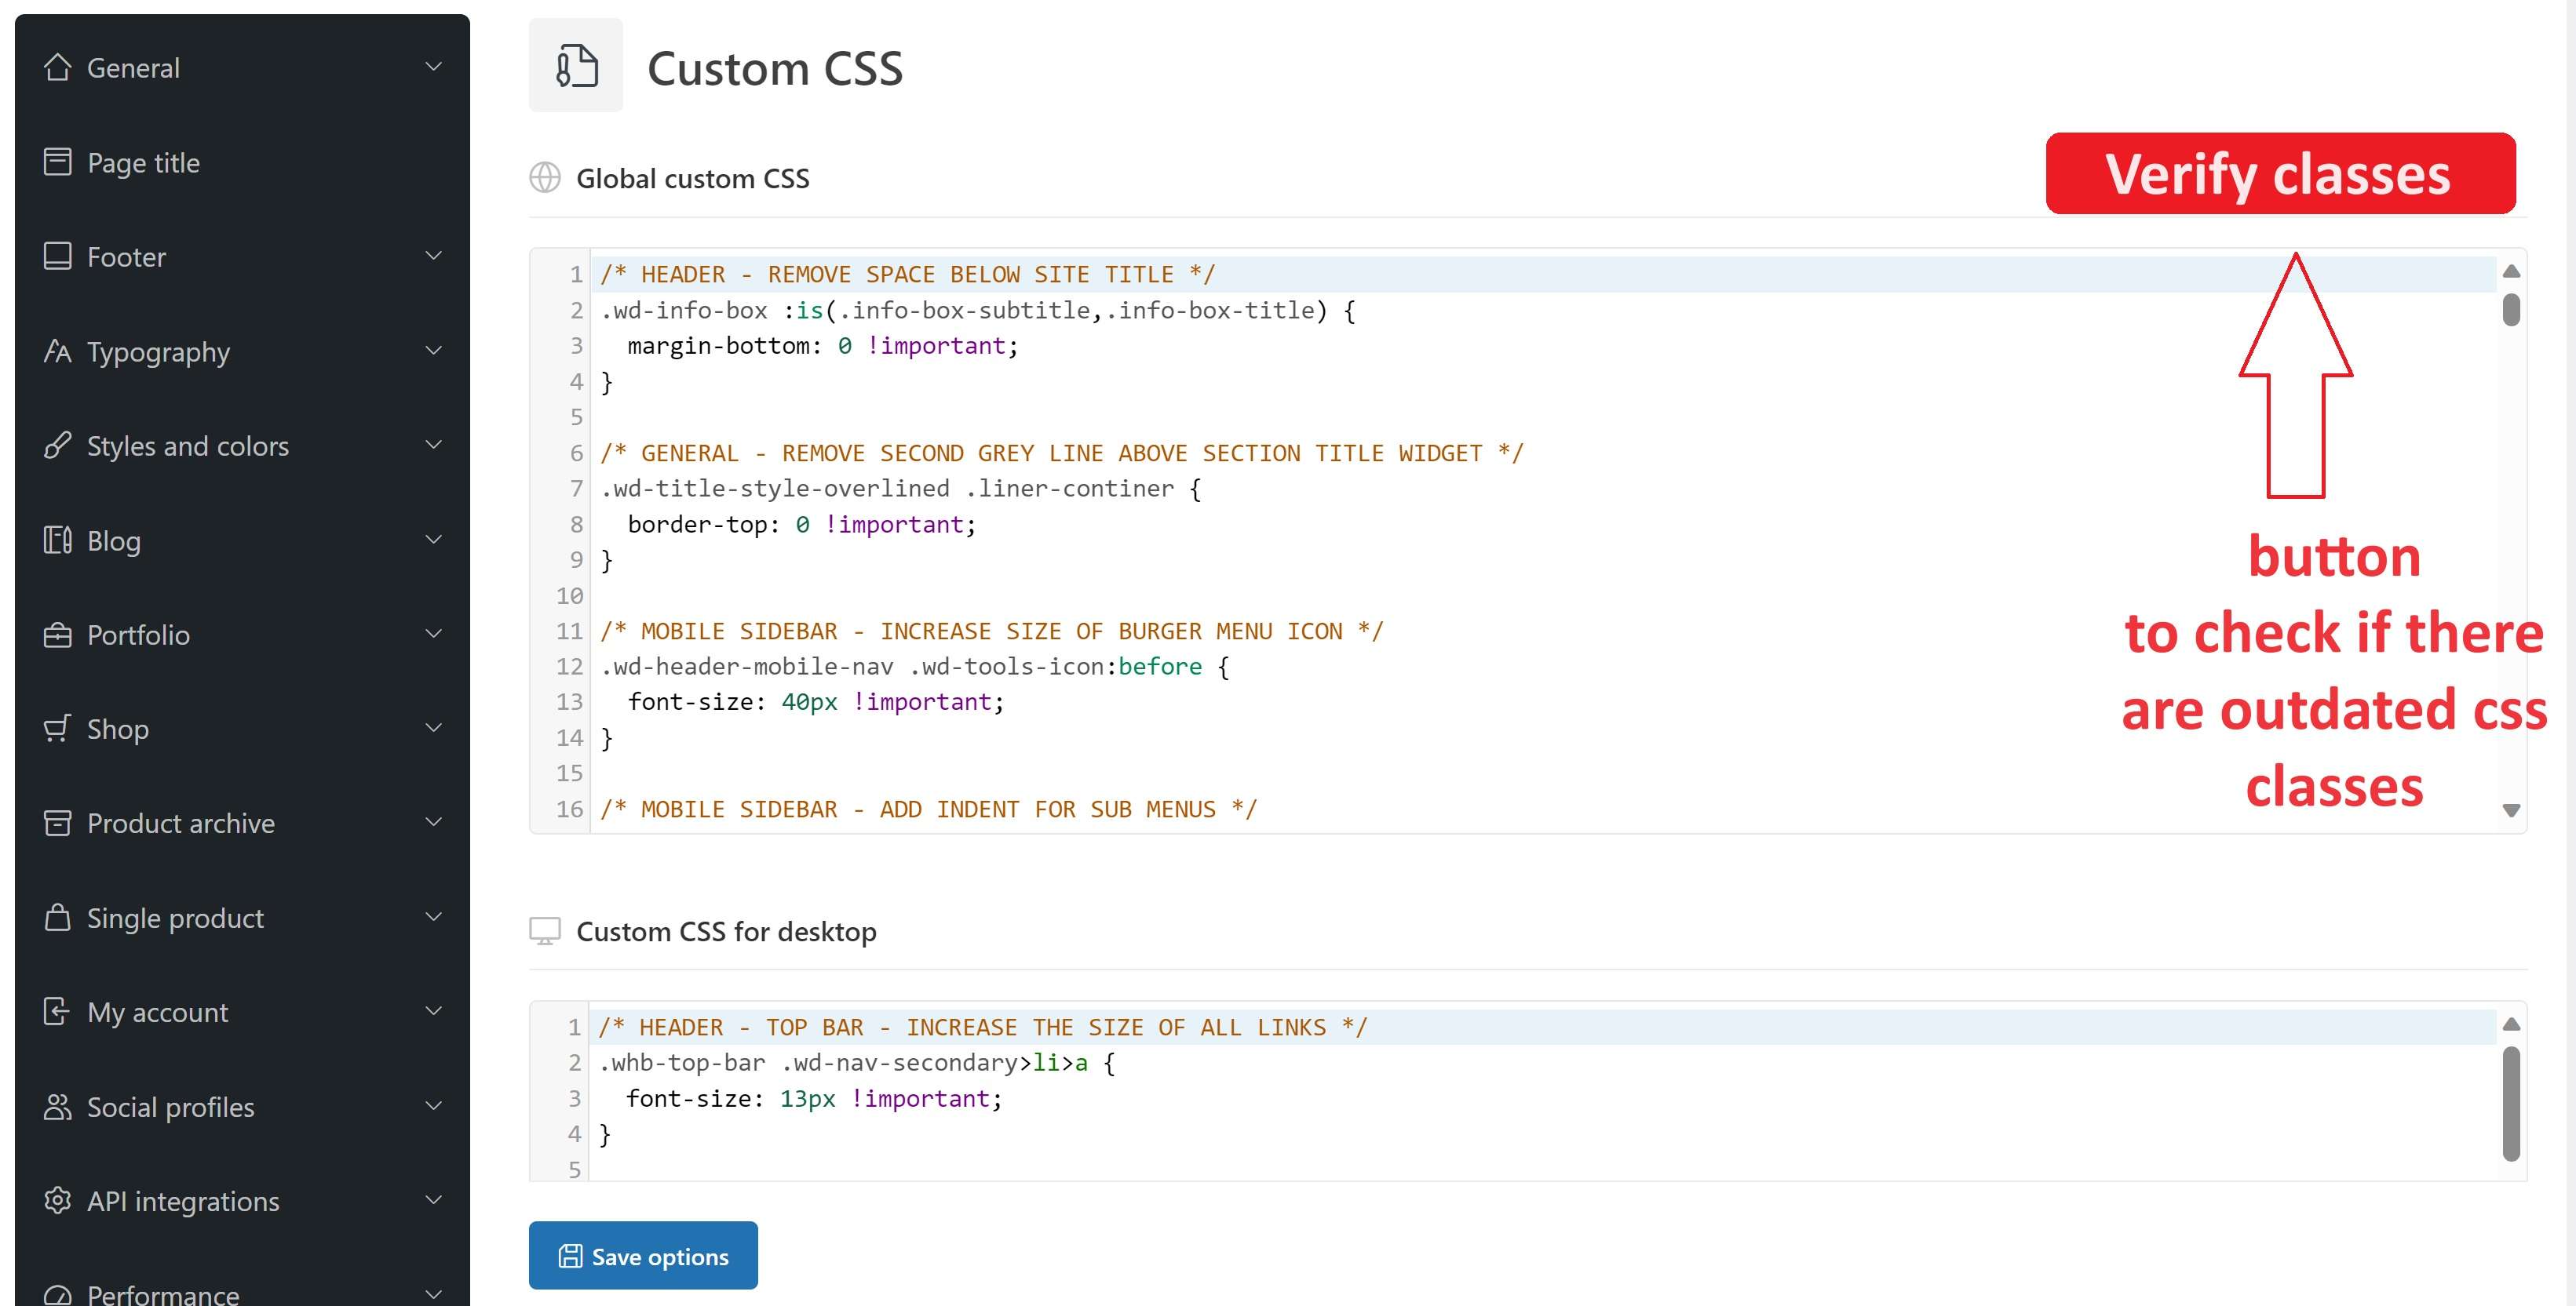
Task: Expand the Product archive chevron
Action: coord(434,822)
